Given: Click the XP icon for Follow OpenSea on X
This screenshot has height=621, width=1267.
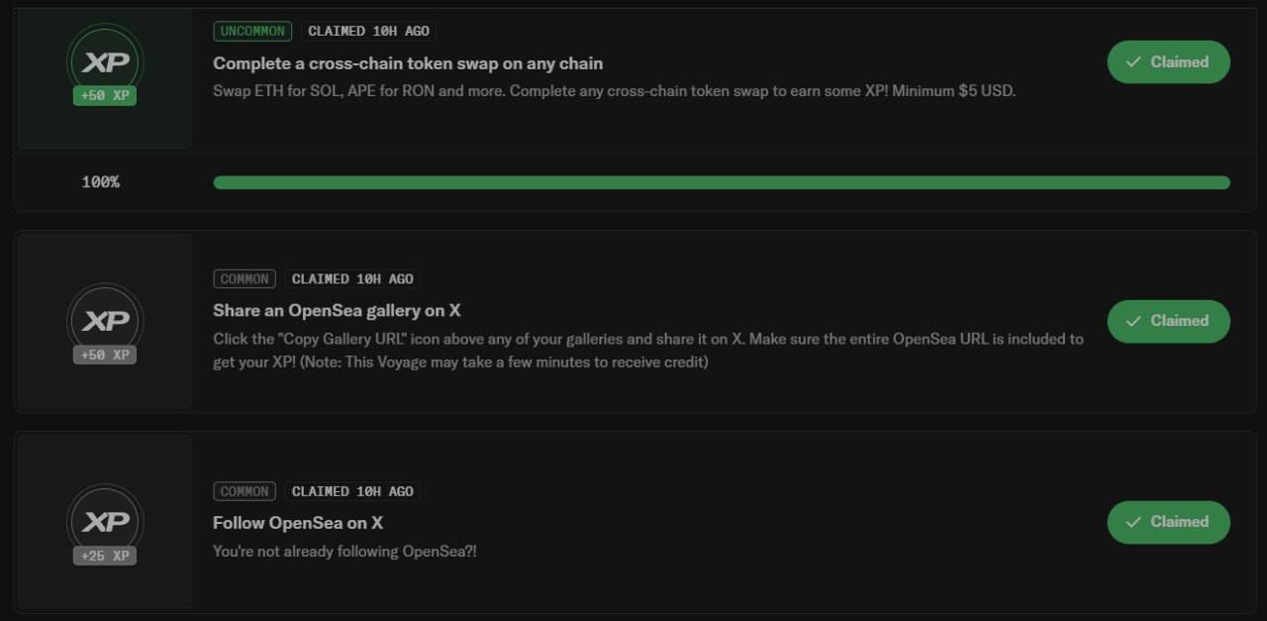Looking at the screenshot, I should tap(105, 522).
